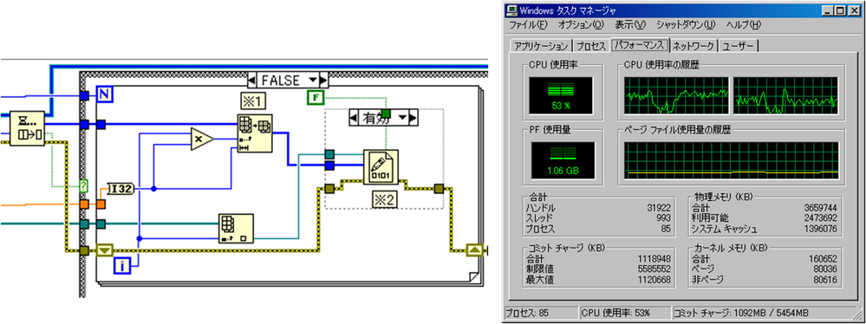Click status bar プロセス: 85
866x324 pixels.
click(x=541, y=314)
